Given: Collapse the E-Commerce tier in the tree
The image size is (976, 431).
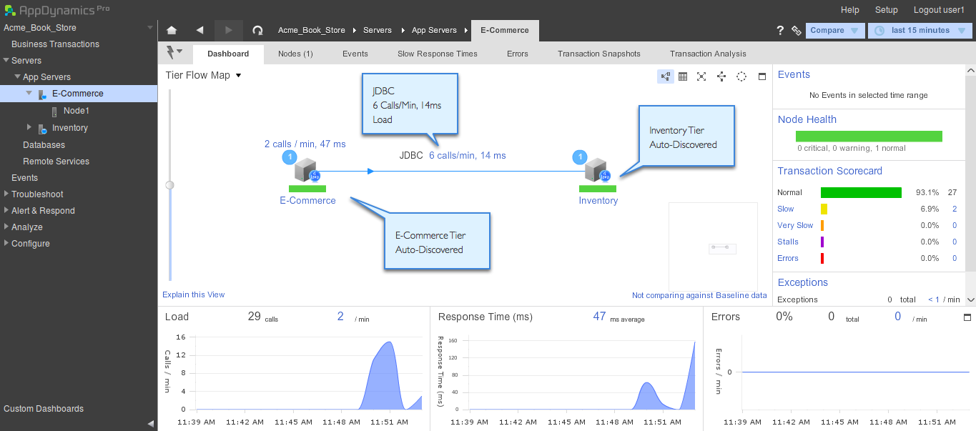Looking at the screenshot, I should pyautogui.click(x=29, y=94).
